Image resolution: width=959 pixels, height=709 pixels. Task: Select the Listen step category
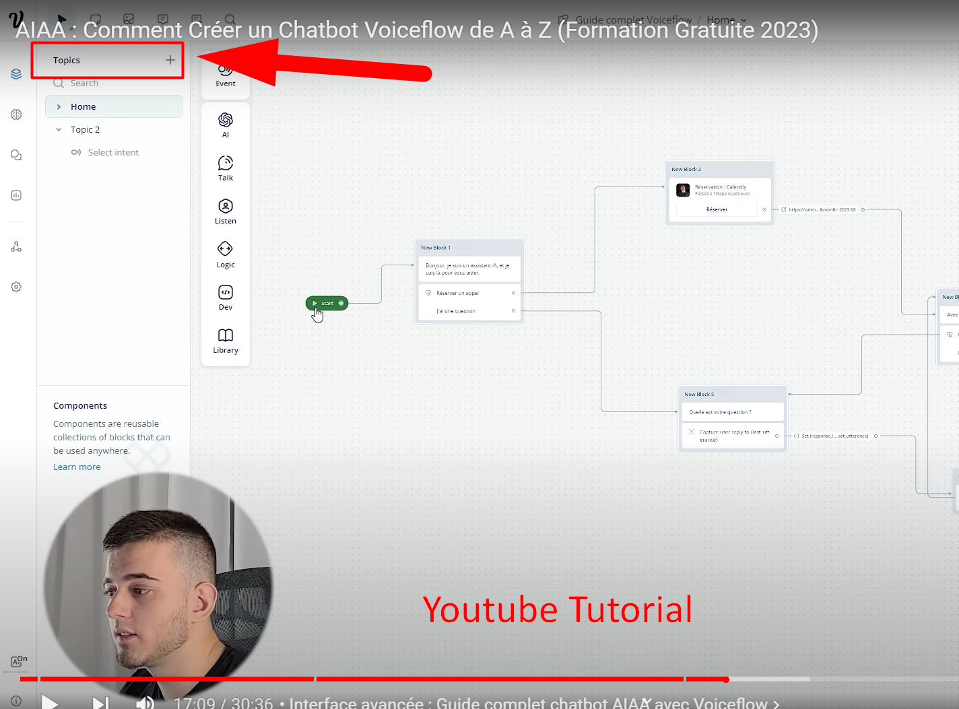click(x=226, y=211)
